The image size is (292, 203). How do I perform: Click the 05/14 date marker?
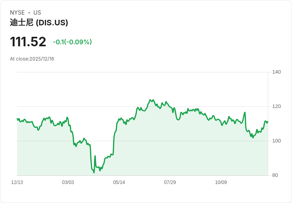119,182
